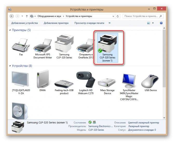Click the vertical scrollbar thumb

pos(164,58)
